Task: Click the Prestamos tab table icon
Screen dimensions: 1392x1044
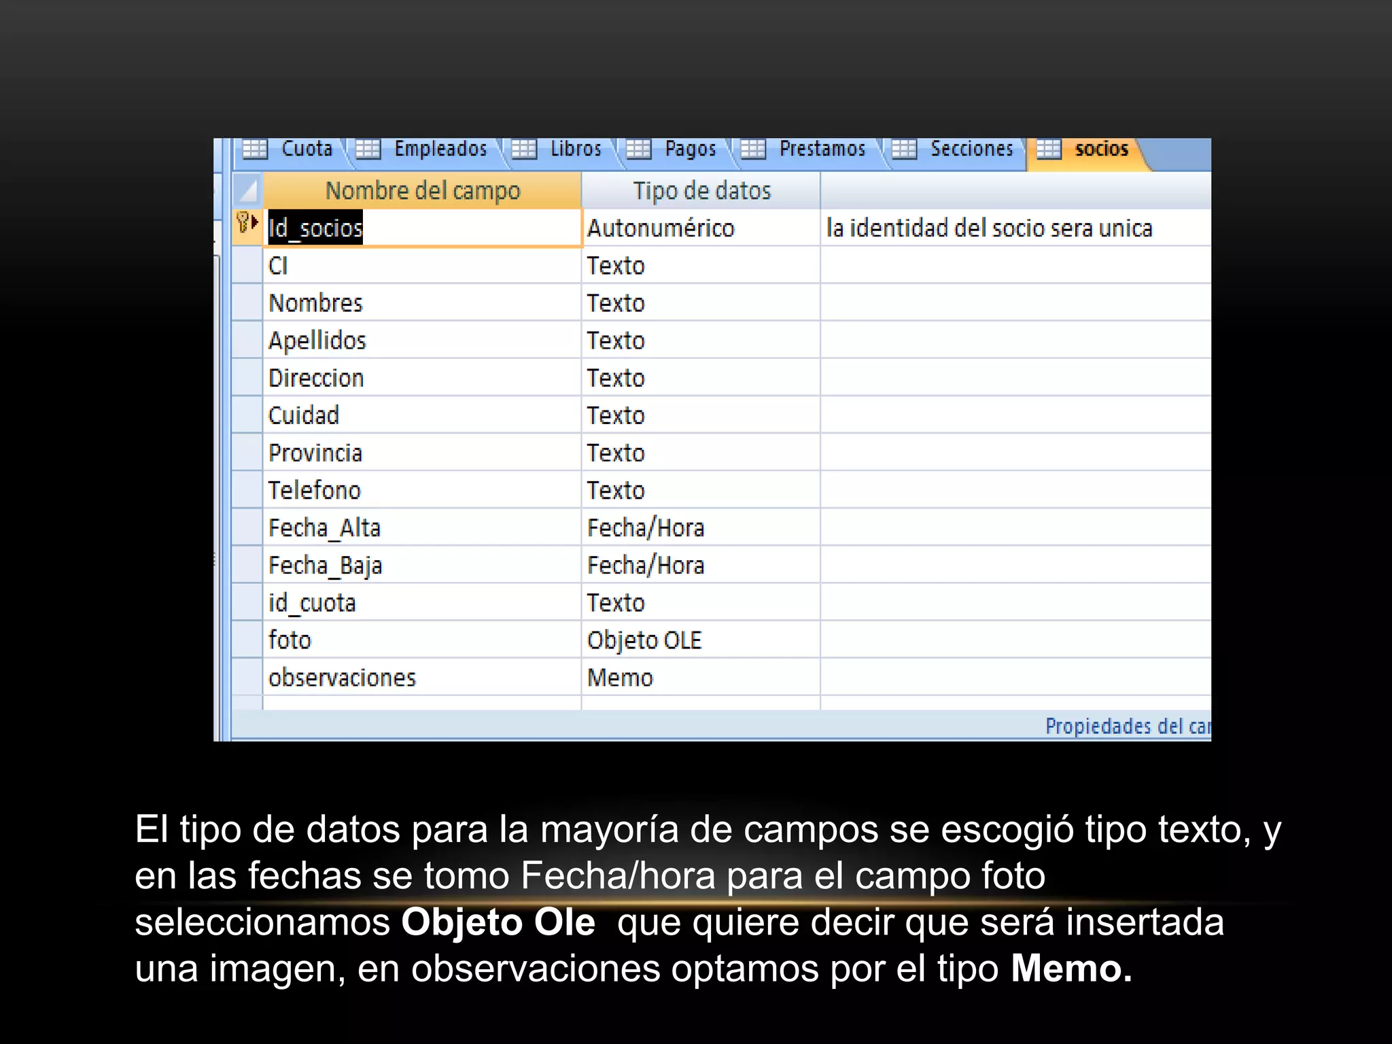Action: tap(753, 149)
